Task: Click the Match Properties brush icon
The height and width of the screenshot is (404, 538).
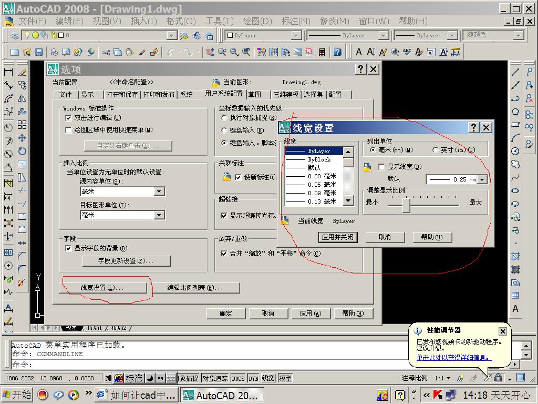Action: 142,52
